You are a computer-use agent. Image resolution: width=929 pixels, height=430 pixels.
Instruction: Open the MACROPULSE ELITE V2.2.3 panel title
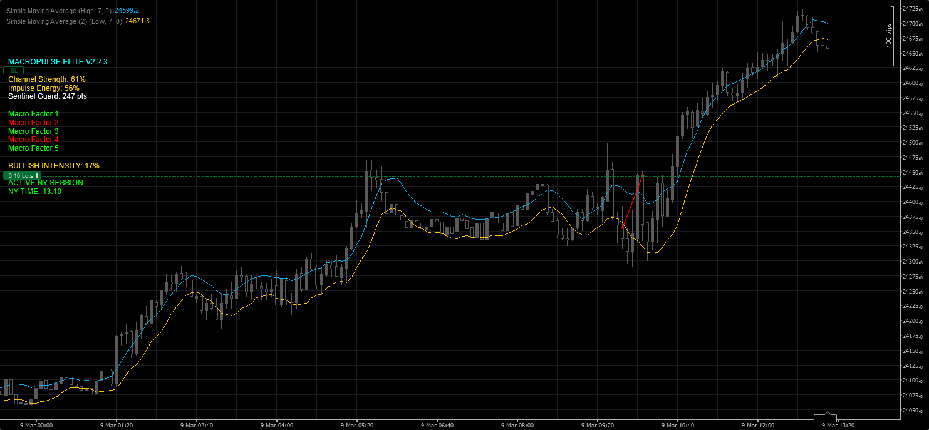click(x=58, y=61)
